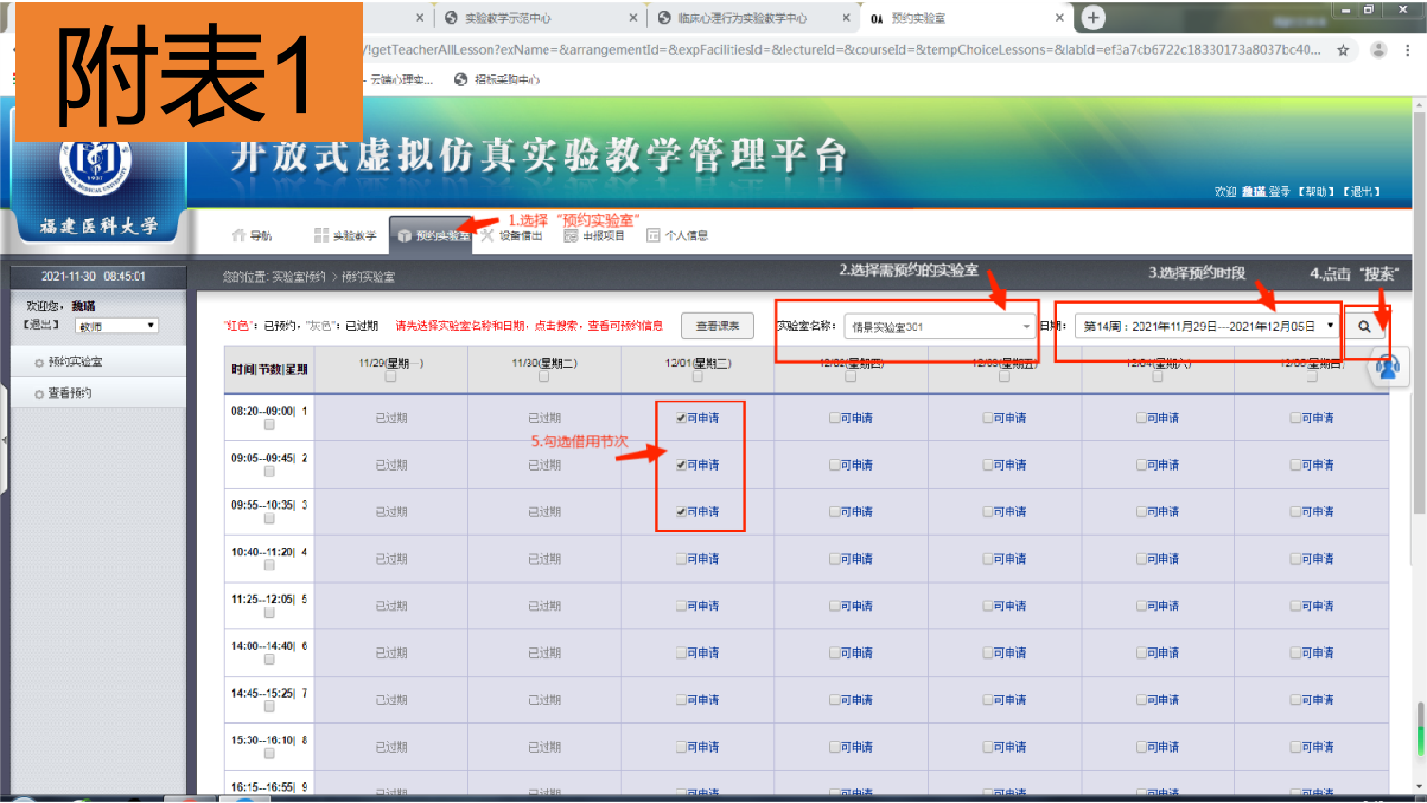This screenshot has width=1427, height=803.
Task: Open the 实验教学 menu tab
Action: tap(345, 235)
